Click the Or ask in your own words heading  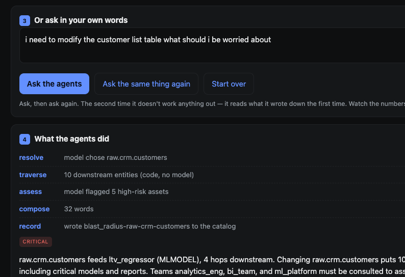(x=81, y=20)
